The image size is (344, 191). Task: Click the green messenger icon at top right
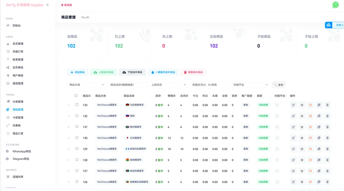[335, 5]
